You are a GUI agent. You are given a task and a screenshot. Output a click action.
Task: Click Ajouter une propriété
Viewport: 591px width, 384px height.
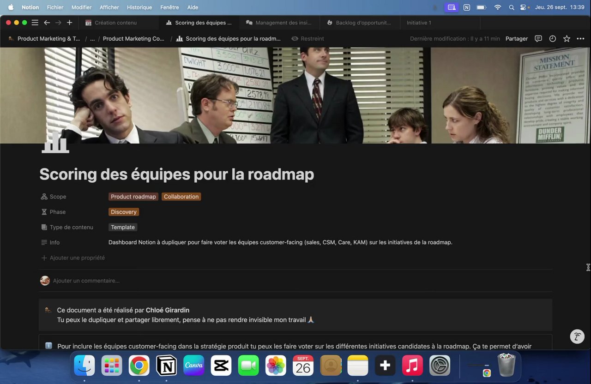[73, 258]
